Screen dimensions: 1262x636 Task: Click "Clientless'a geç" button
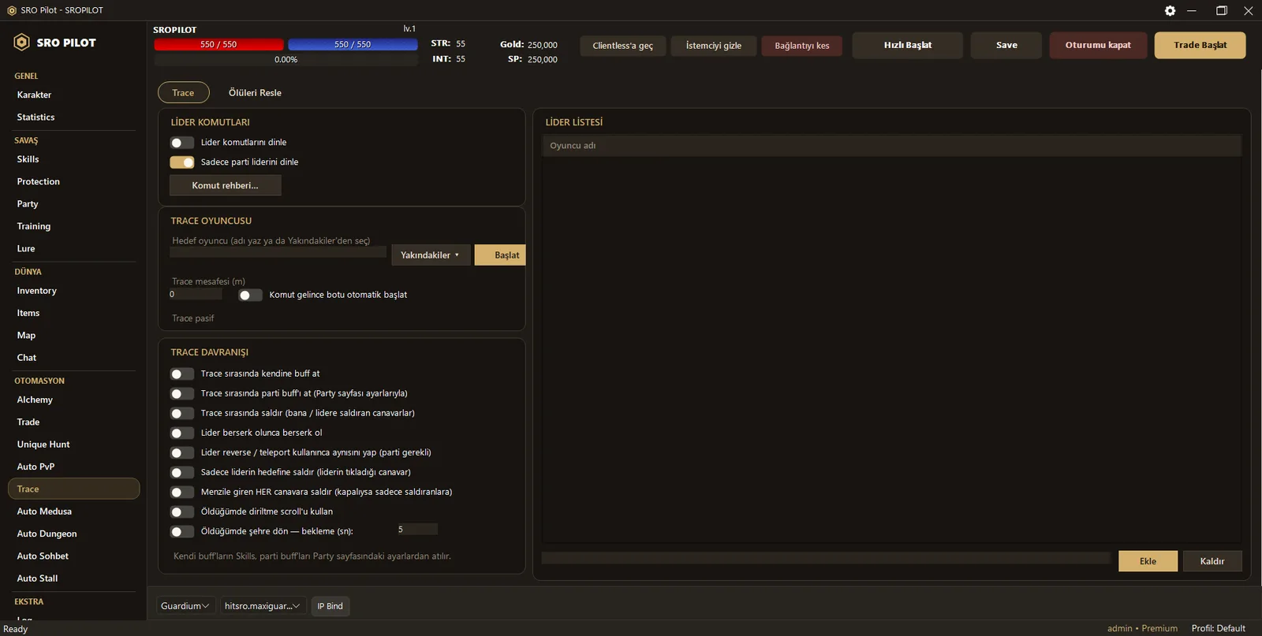[623, 46]
